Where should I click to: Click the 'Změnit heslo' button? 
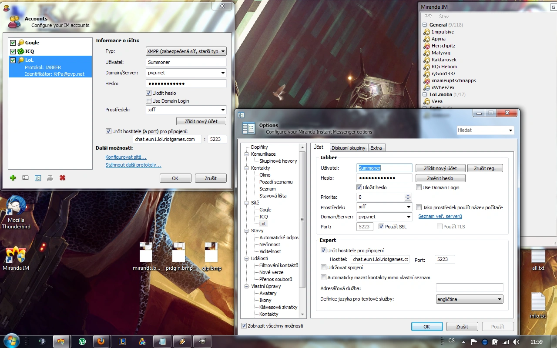(440, 178)
